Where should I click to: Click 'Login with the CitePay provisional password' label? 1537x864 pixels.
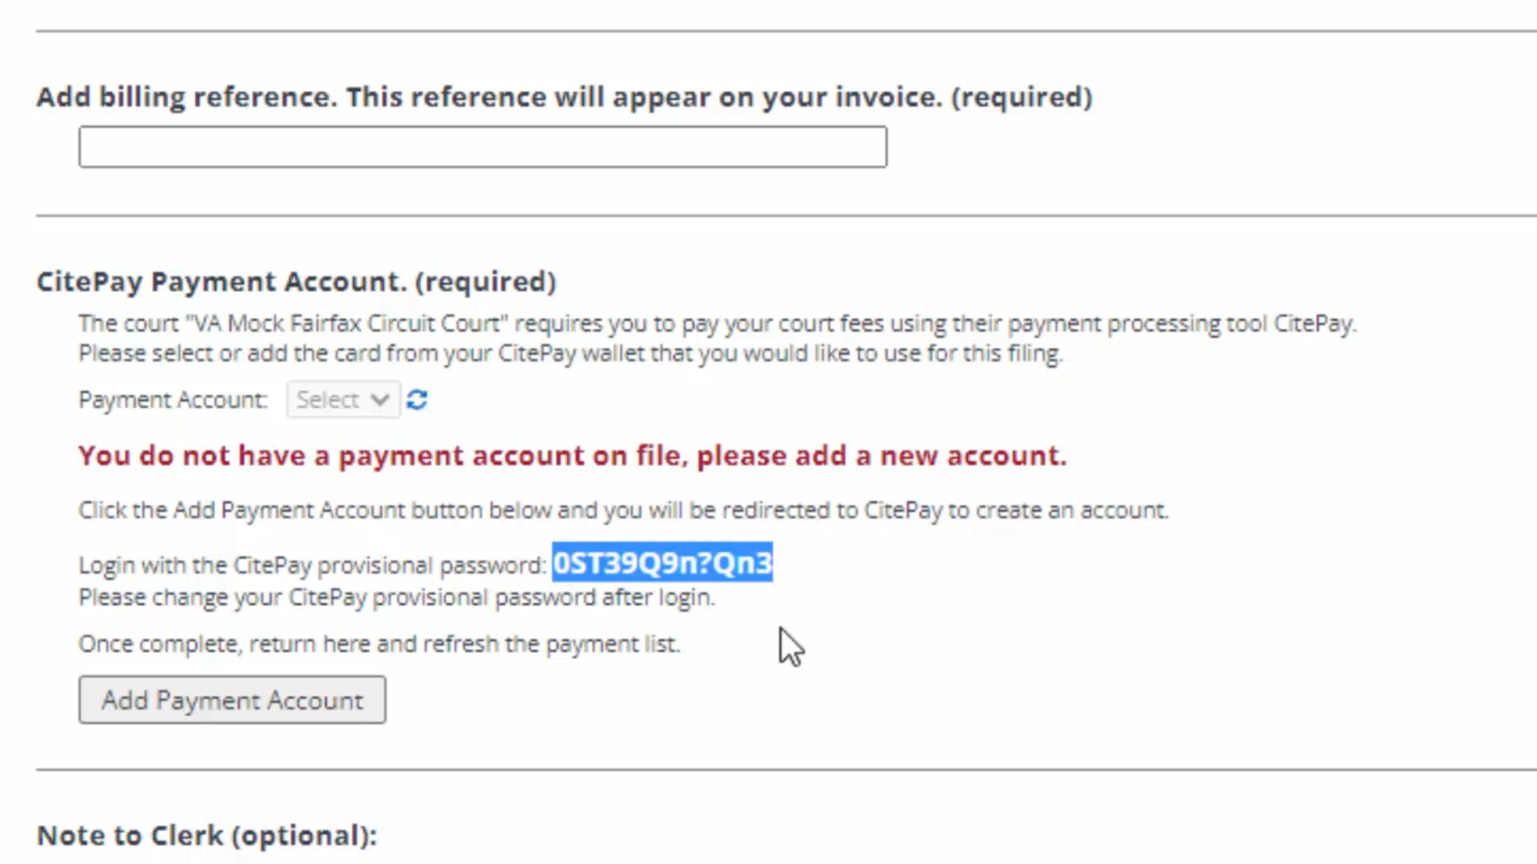click(x=312, y=565)
